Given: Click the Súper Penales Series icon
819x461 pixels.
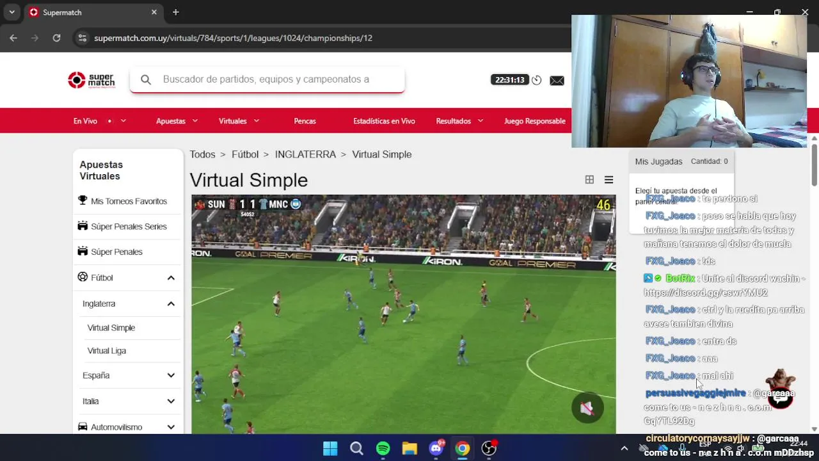Looking at the screenshot, I should (x=83, y=226).
